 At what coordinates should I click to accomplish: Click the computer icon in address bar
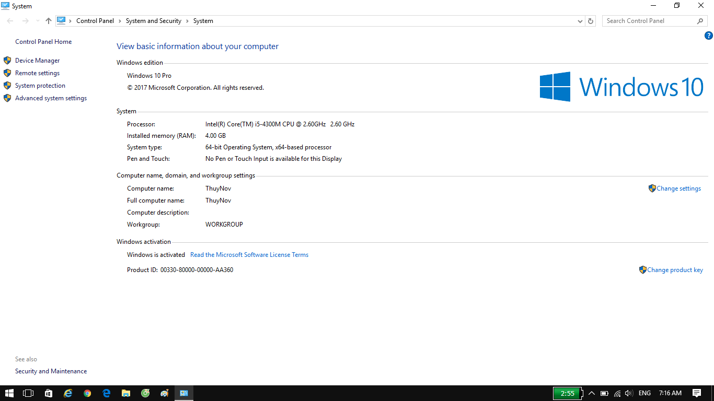61,21
